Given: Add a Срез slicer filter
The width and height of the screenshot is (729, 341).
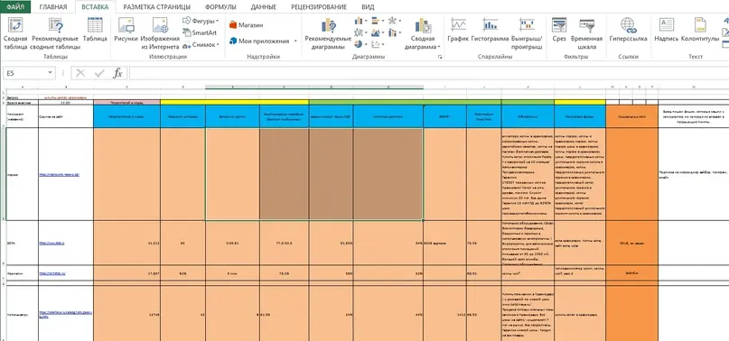Looking at the screenshot, I should pyautogui.click(x=559, y=29).
